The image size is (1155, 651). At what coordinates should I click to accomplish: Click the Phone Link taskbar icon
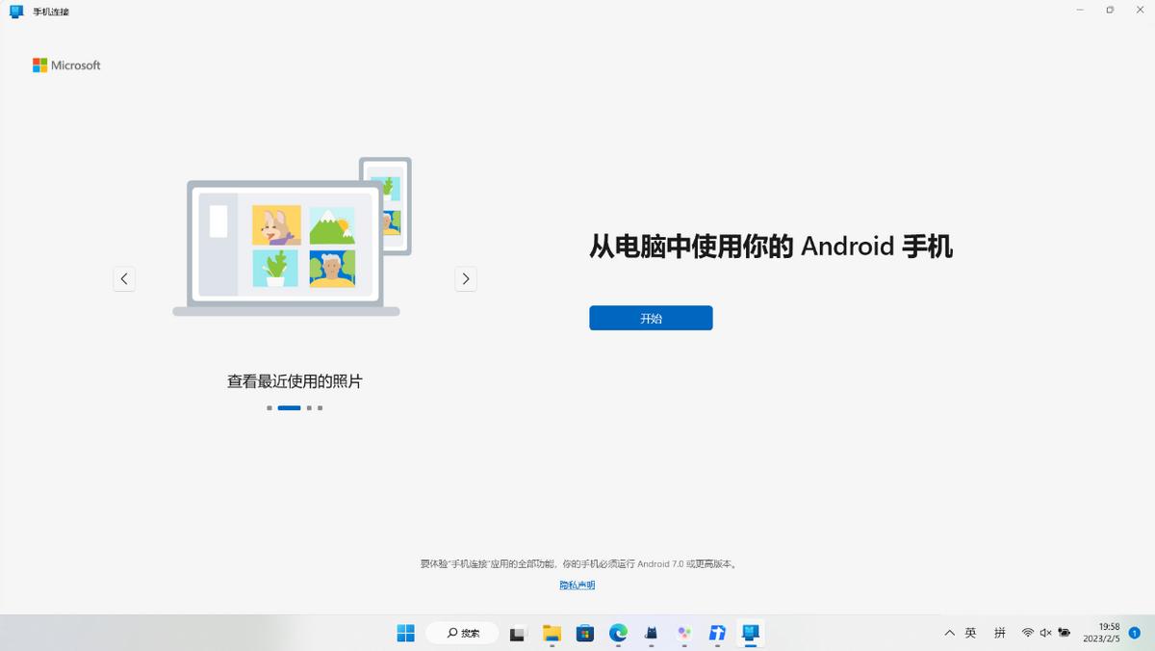(x=751, y=633)
